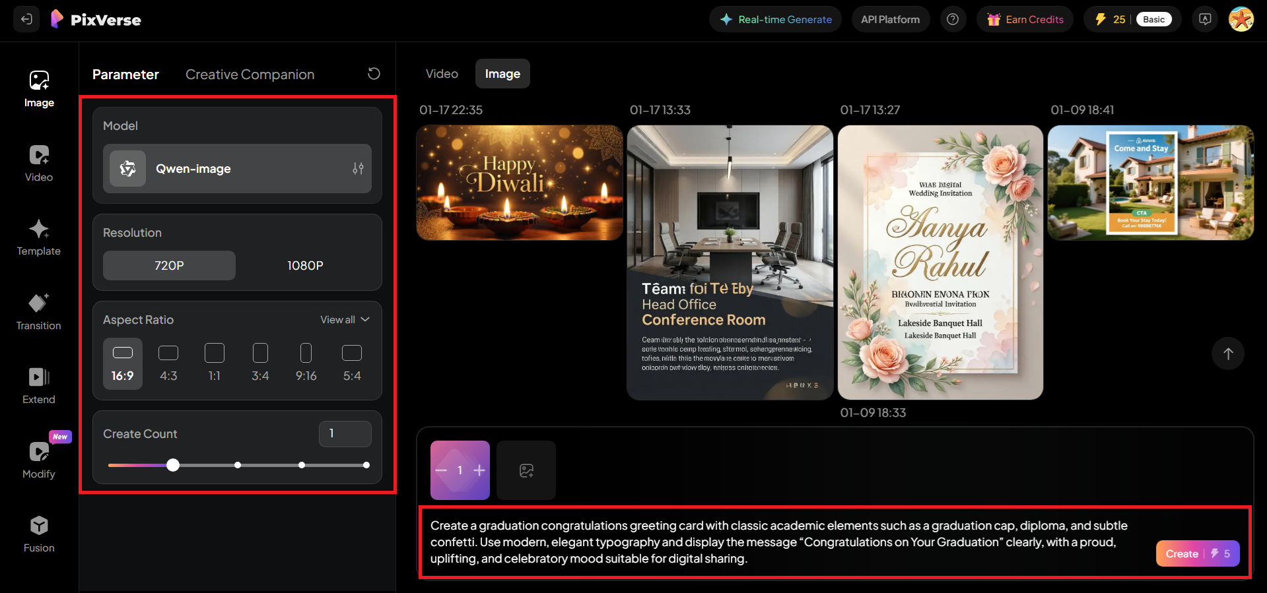Viewport: 1267px width, 593px height.
Task: Click the back/exit icon beside the logo
Action: pos(26,19)
